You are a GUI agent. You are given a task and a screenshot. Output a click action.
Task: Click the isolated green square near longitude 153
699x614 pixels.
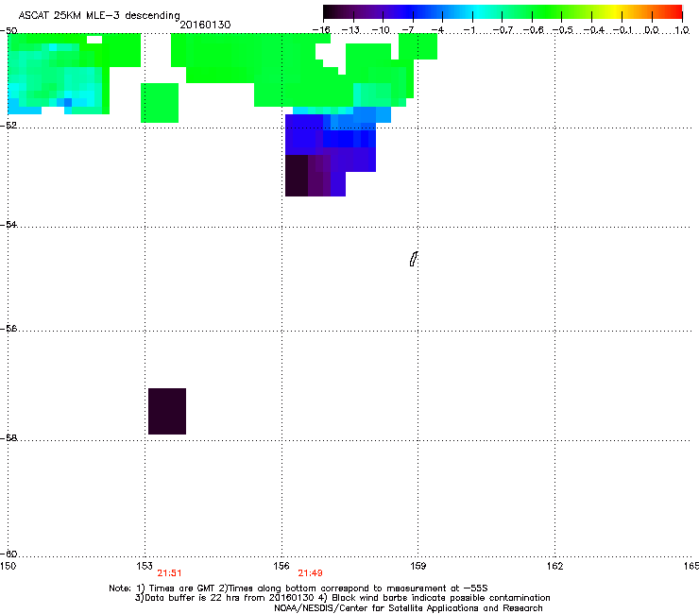click(x=160, y=103)
